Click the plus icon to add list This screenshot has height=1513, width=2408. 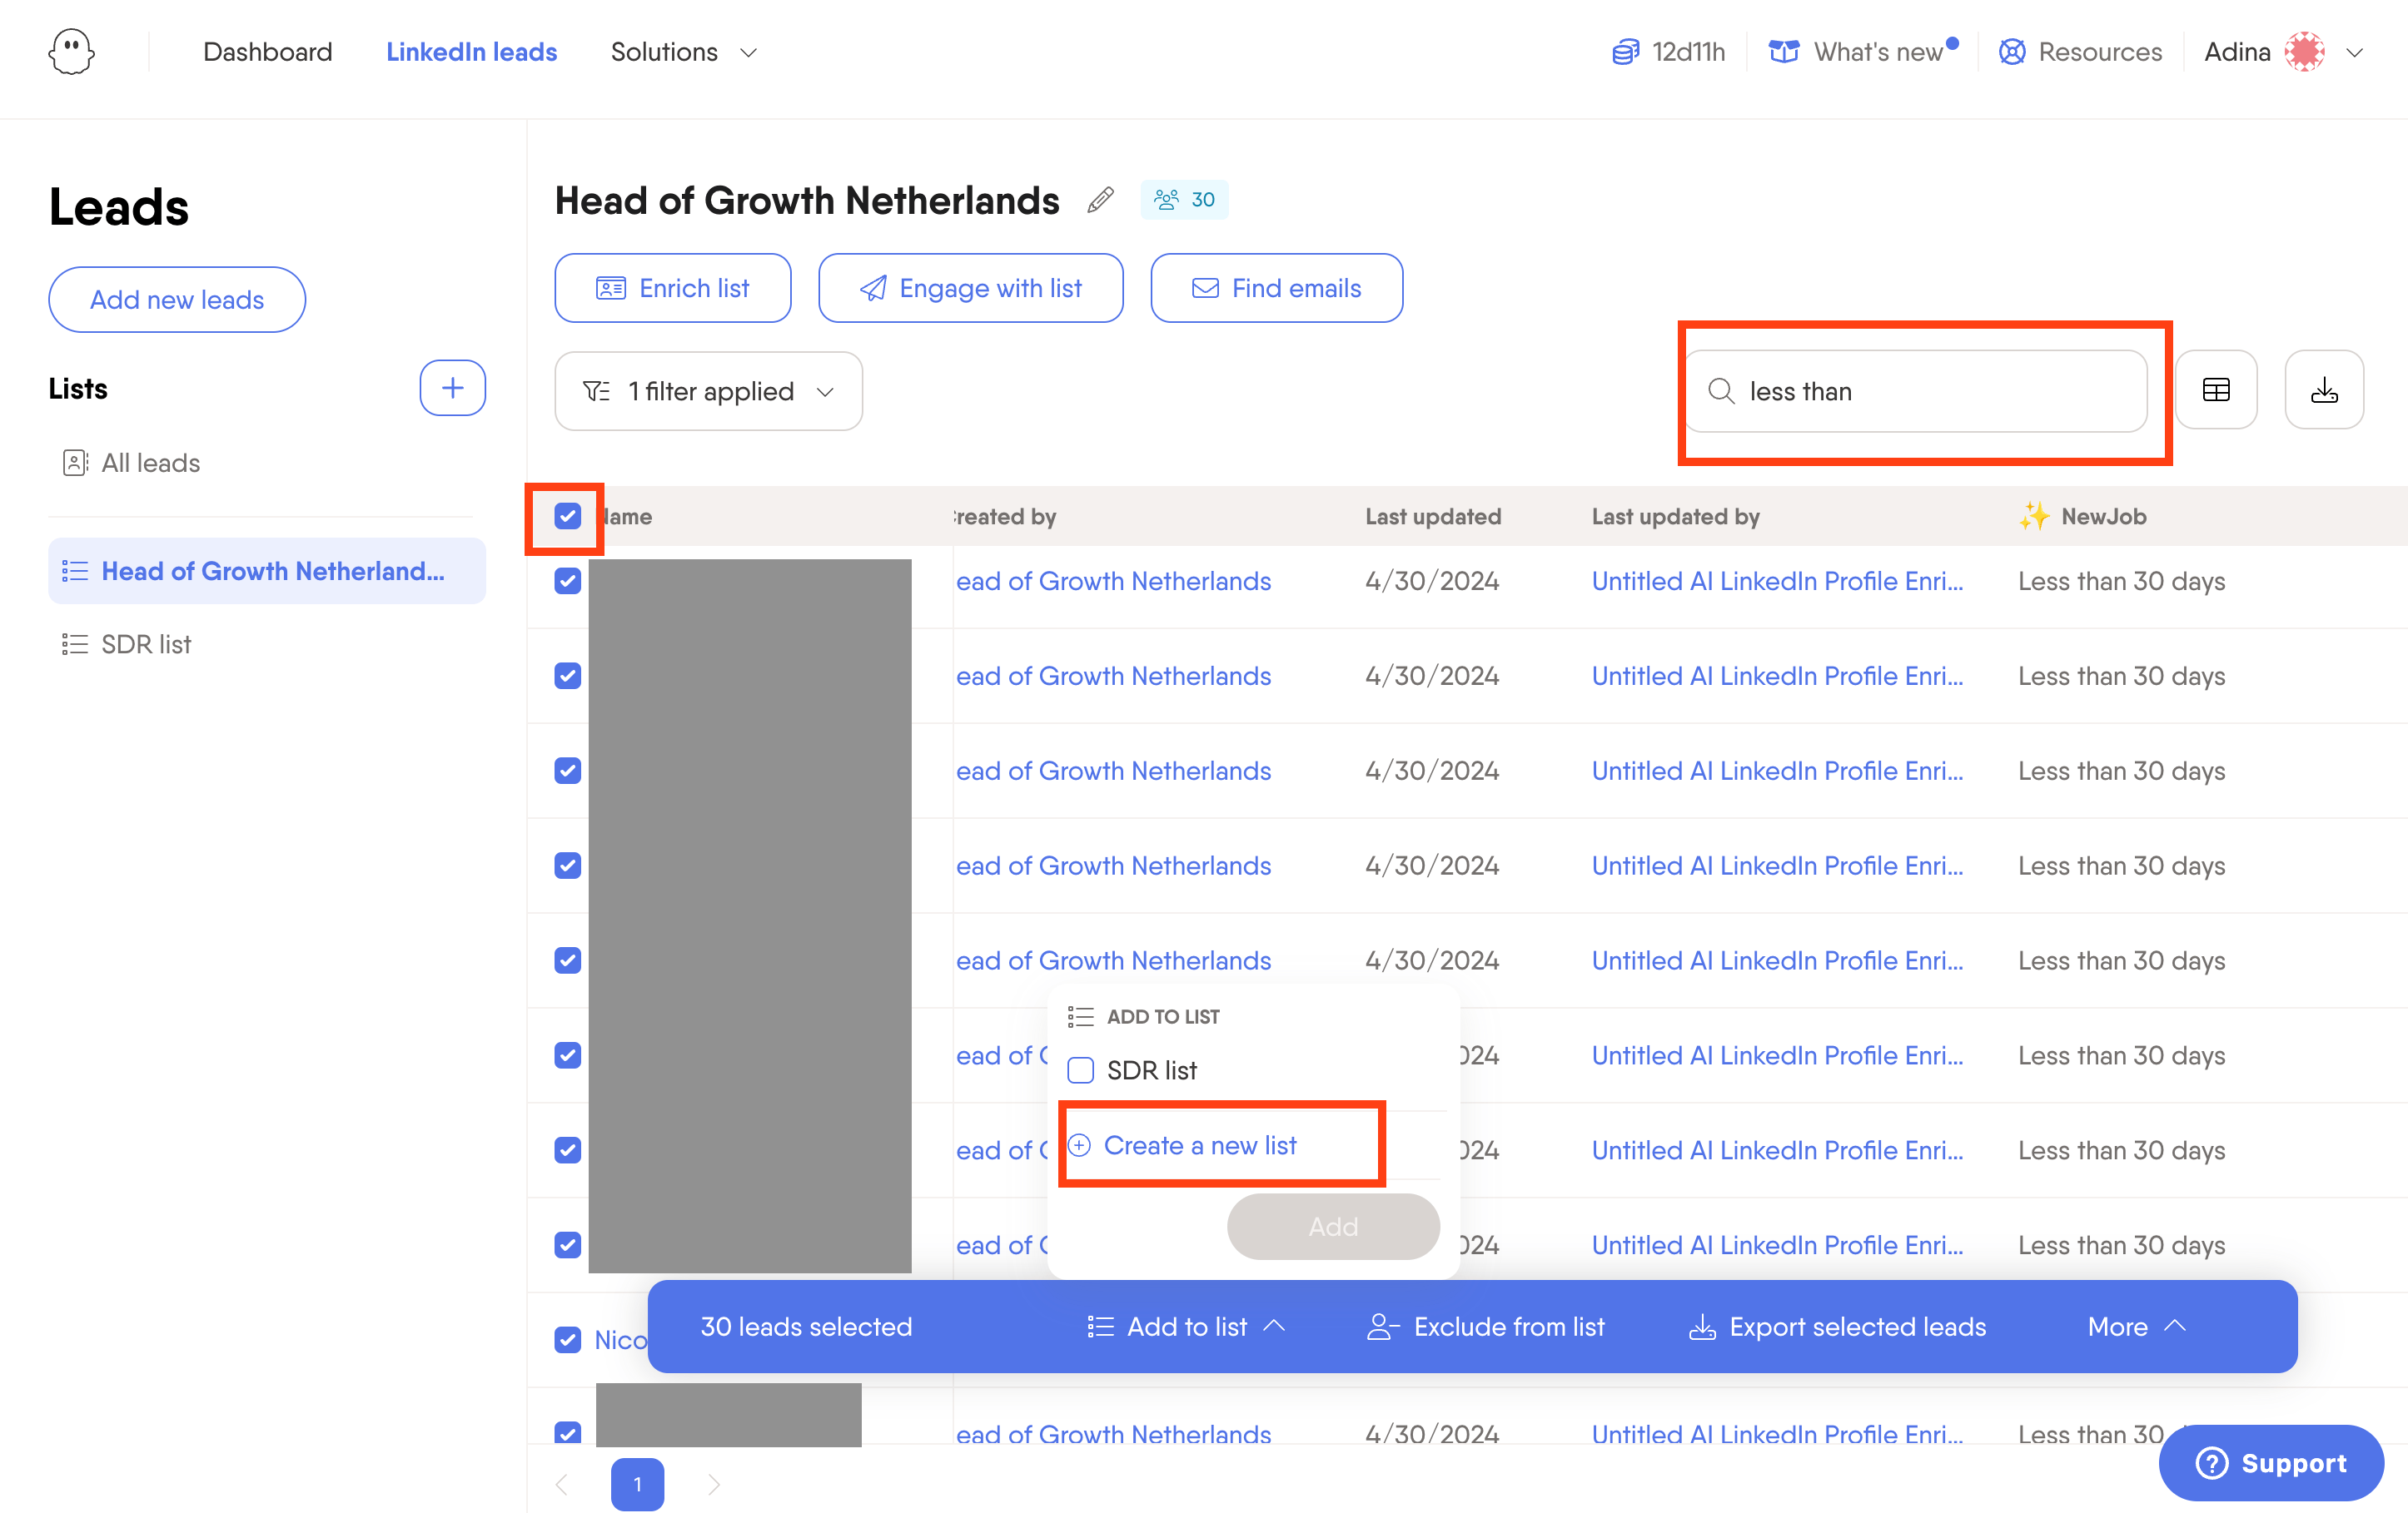tap(452, 388)
